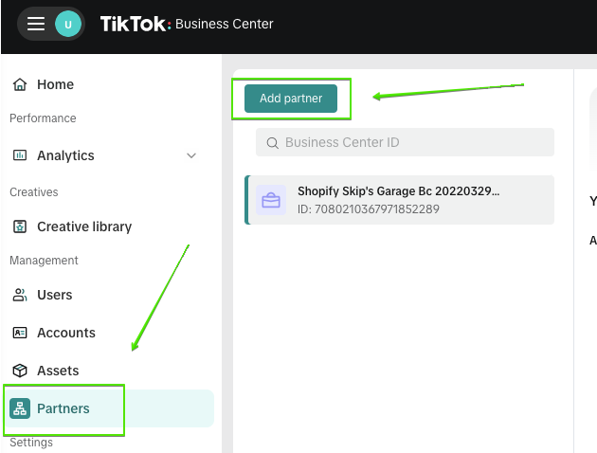Click the Analytics chart icon
Image resolution: width=597 pixels, height=453 pixels.
pyautogui.click(x=20, y=155)
